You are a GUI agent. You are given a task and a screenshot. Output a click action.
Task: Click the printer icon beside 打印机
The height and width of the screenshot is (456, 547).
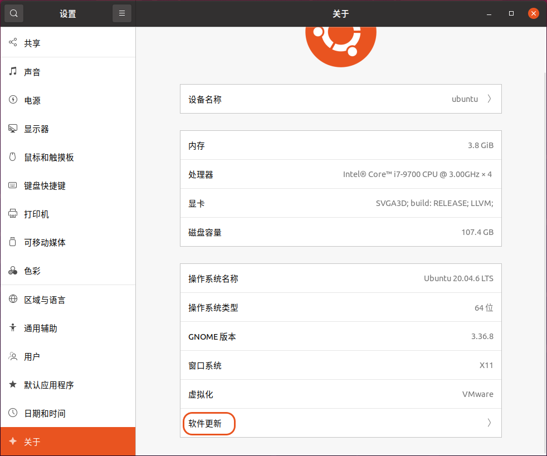point(13,213)
